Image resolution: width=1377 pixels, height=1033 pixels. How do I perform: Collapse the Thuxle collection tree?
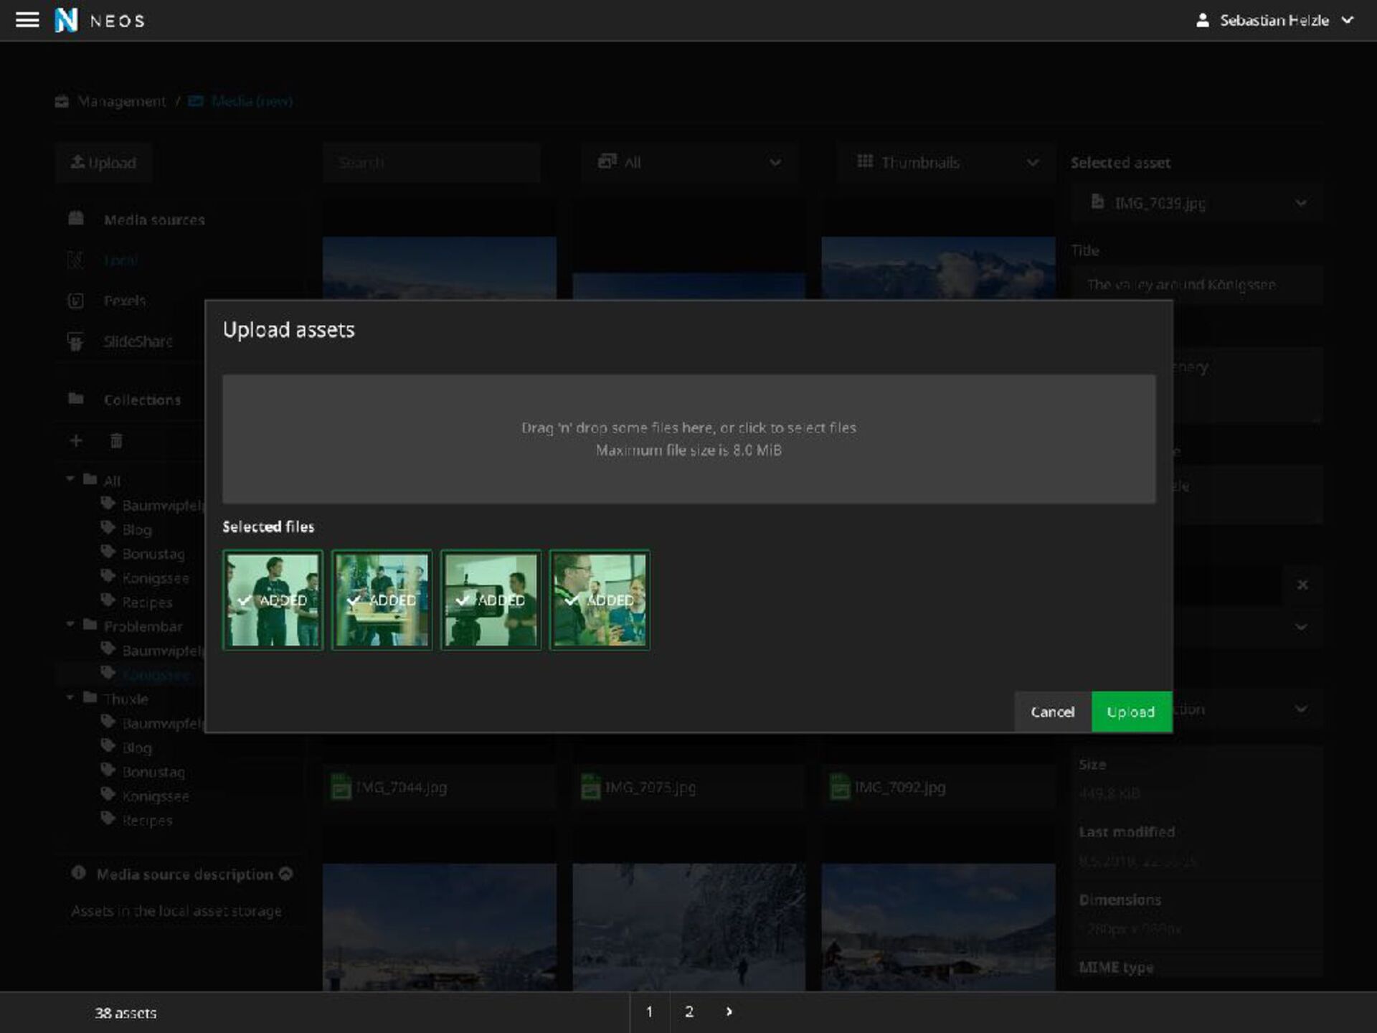coord(70,697)
